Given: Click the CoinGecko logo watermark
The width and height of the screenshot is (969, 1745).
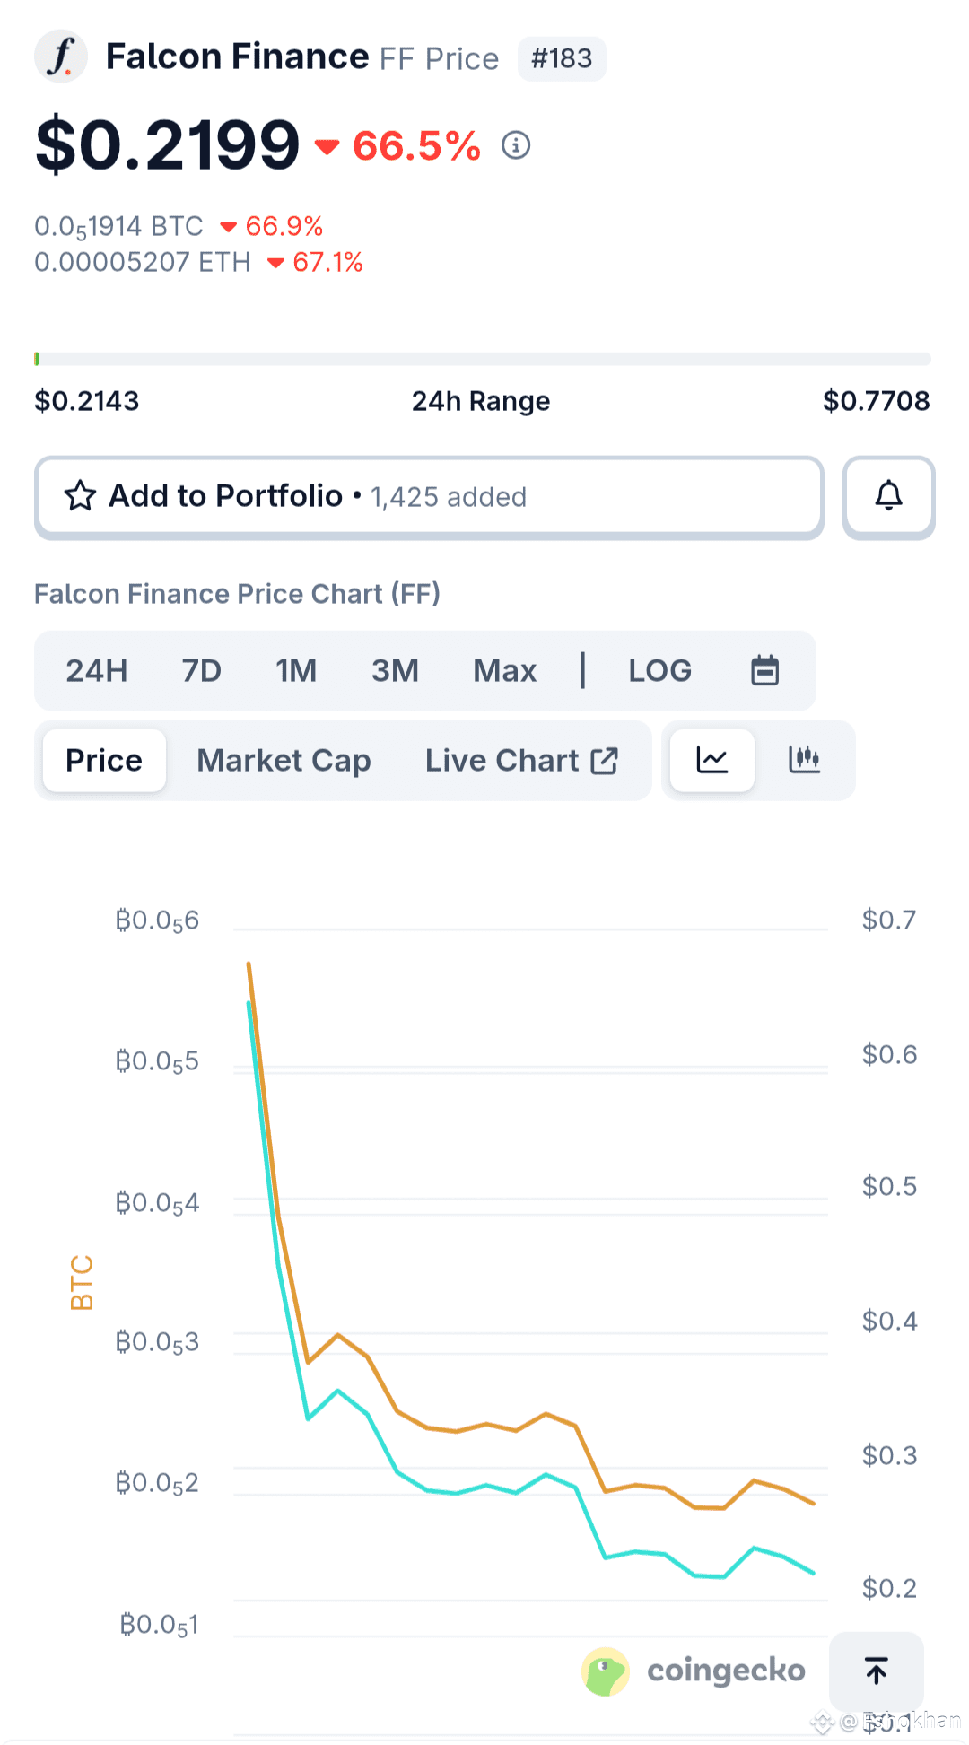Looking at the screenshot, I should click(x=694, y=1671).
